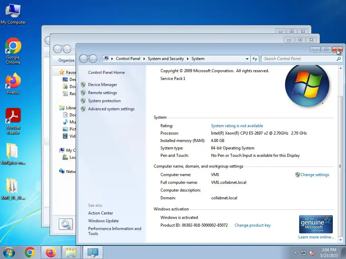Open Action Center under See also
Viewport: 346px width, 259px height.
[x=100, y=213]
